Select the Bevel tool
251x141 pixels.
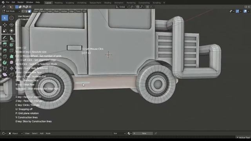click(5, 51)
